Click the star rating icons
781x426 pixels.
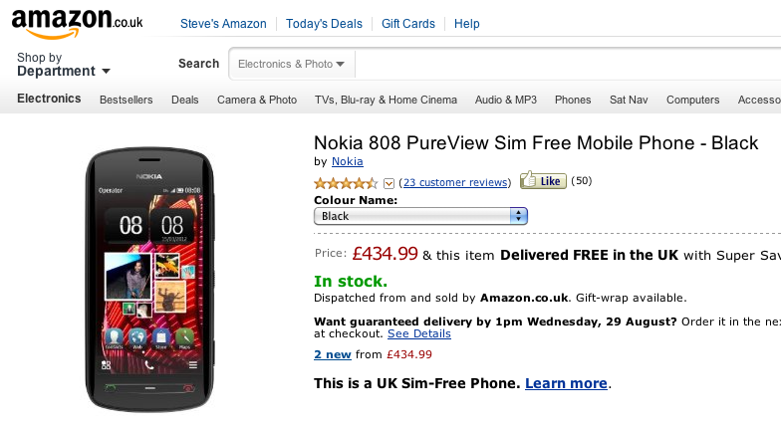tap(346, 182)
